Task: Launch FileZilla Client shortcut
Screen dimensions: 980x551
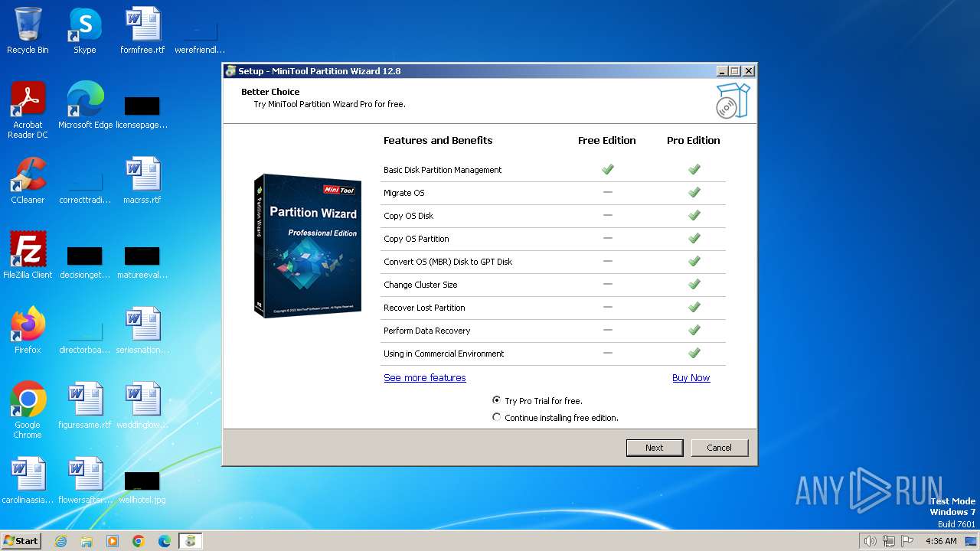Action: click(x=28, y=256)
